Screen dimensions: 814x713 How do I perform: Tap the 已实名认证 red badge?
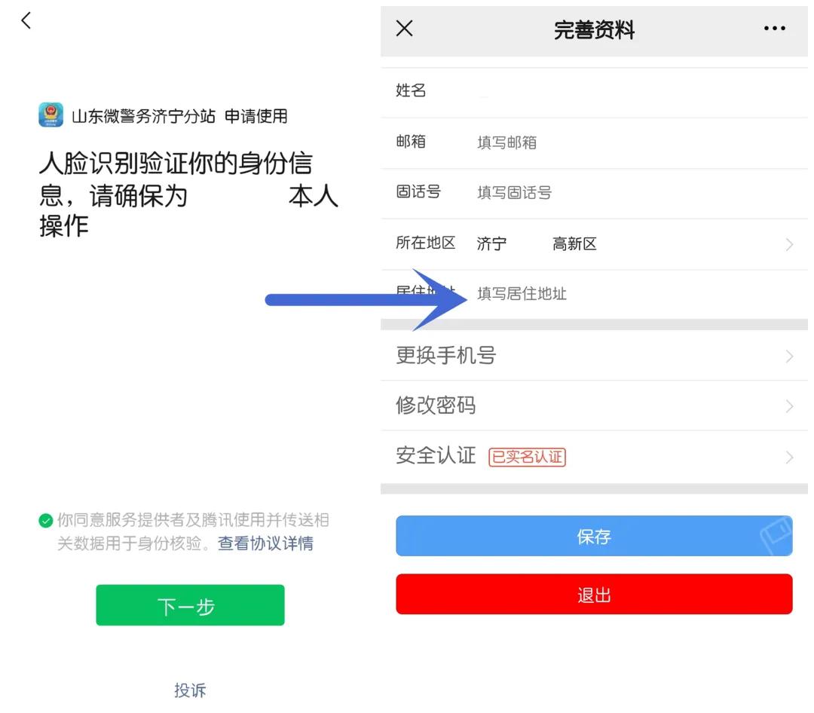coord(527,457)
